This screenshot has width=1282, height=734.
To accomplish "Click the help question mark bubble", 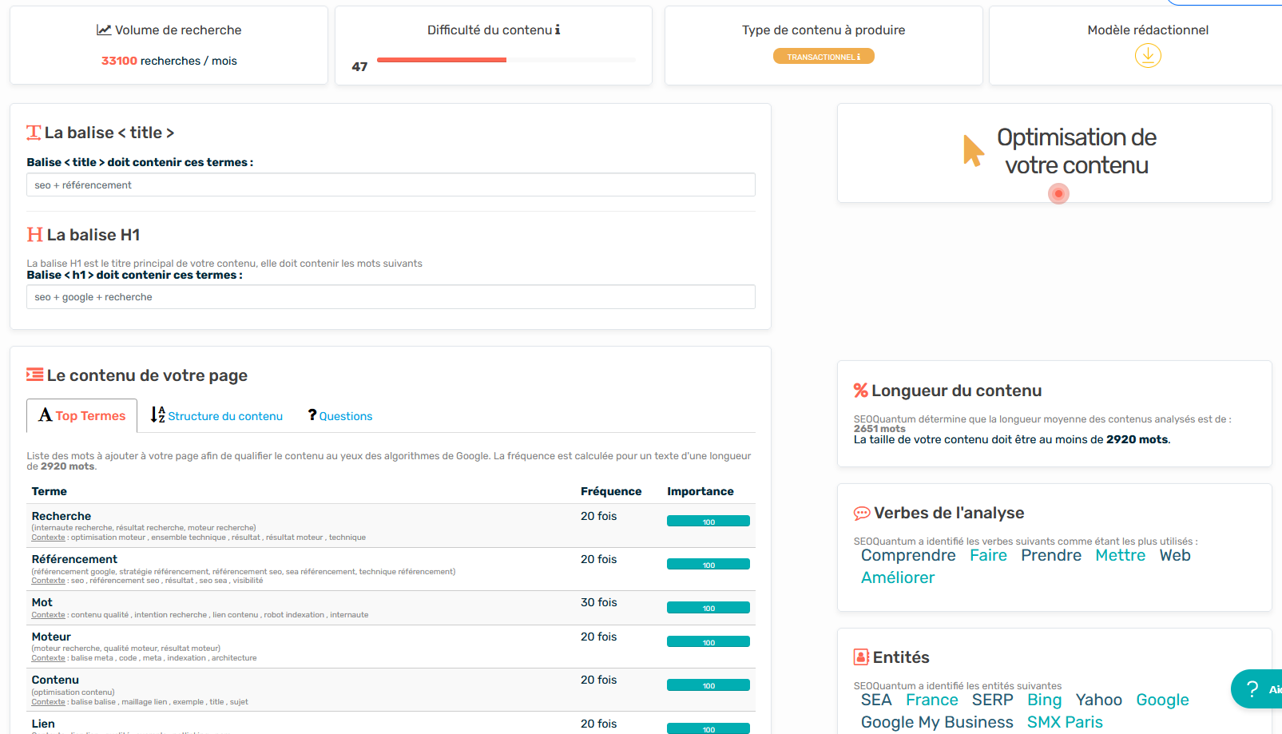I will tap(1252, 688).
